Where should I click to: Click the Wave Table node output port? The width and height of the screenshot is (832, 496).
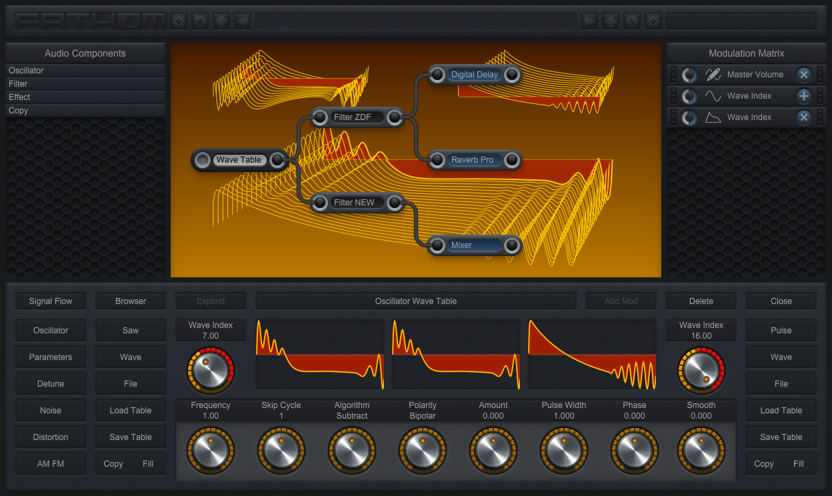coord(277,160)
